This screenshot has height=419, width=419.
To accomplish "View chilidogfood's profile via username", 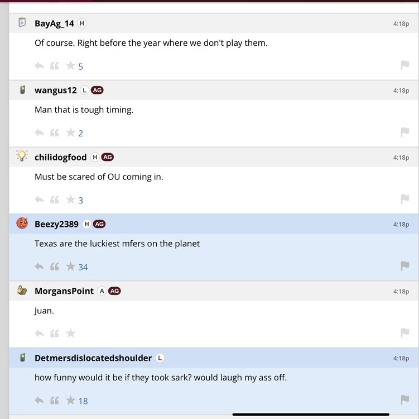I will coord(61,158).
